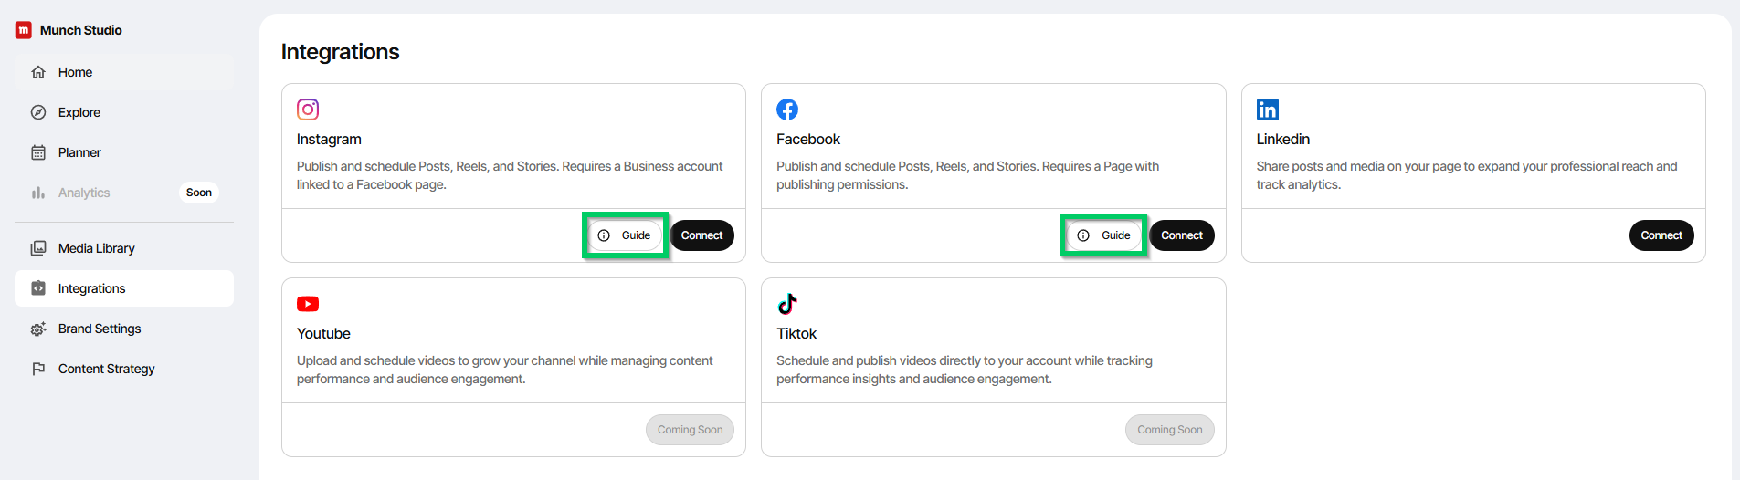Image resolution: width=1740 pixels, height=480 pixels.
Task: Click the TikTok logo icon
Action: pyautogui.click(x=787, y=304)
